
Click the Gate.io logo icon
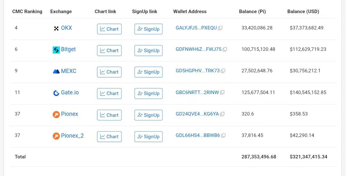[x=56, y=93]
